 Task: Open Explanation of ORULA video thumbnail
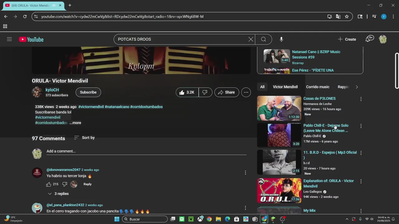pos(279,190)
